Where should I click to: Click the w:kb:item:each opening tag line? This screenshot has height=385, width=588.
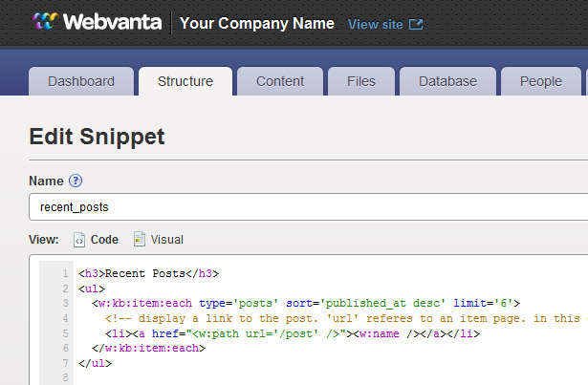point(306,303)
